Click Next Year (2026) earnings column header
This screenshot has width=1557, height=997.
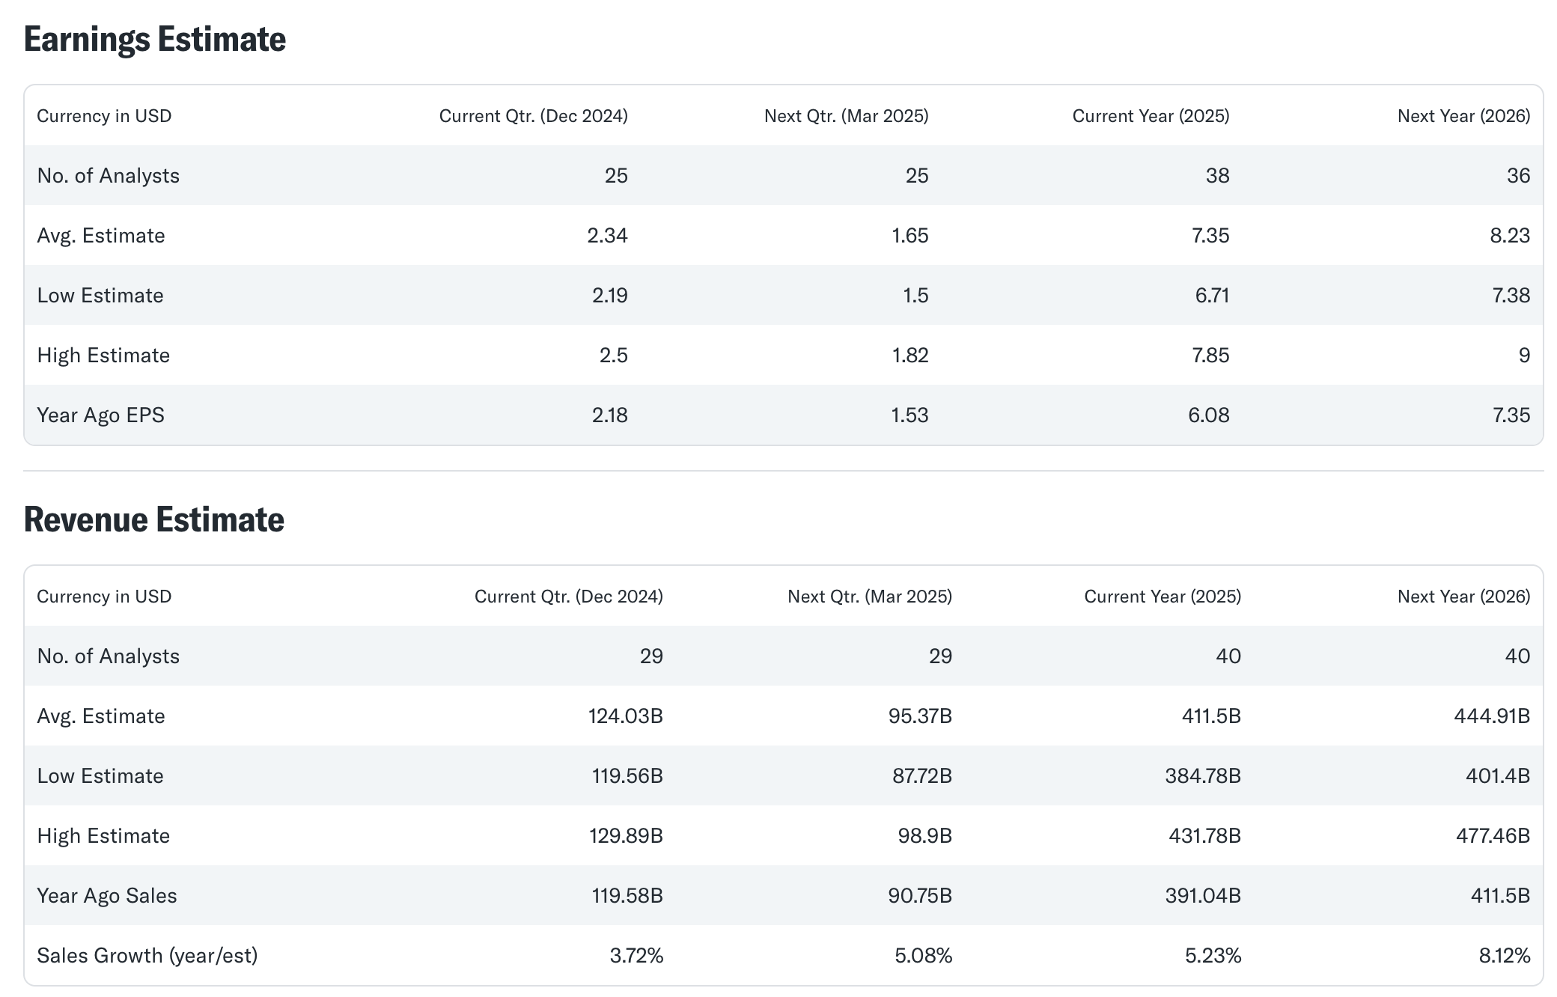pos(1463,116)
